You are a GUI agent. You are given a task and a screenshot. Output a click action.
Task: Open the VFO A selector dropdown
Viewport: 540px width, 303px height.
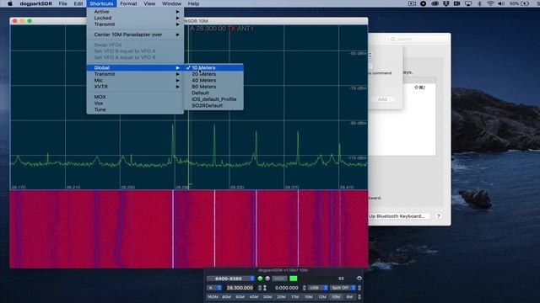213,288
